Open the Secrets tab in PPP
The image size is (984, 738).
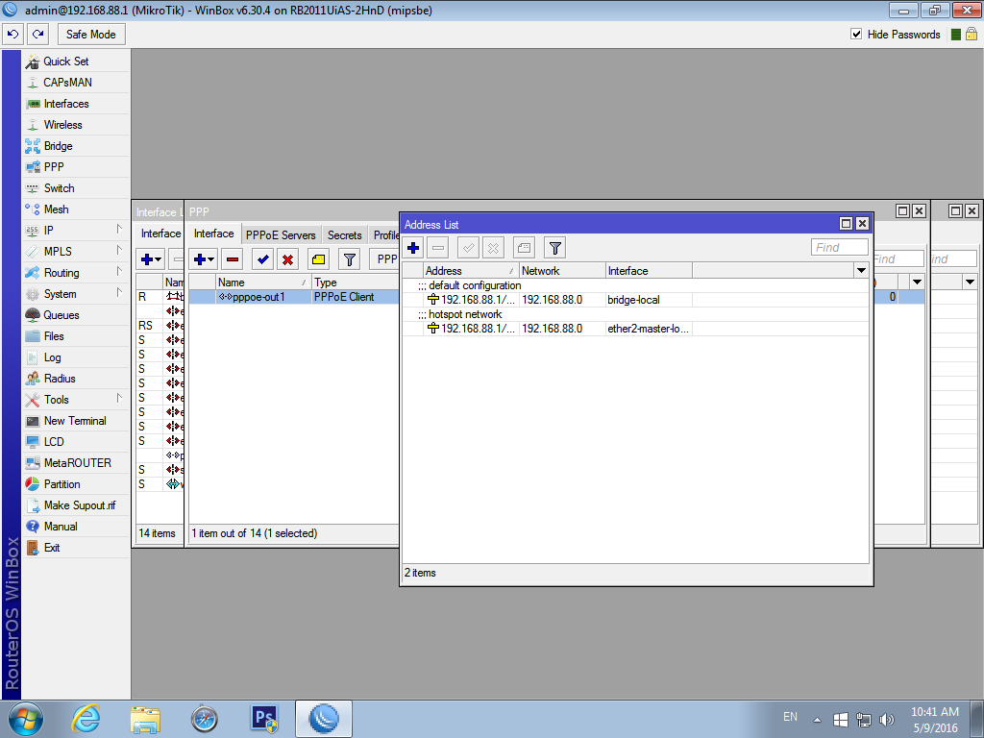344,234
